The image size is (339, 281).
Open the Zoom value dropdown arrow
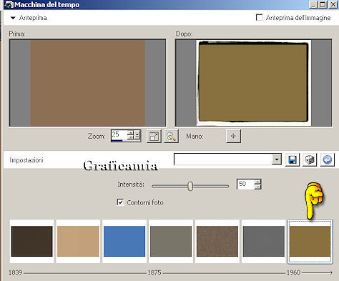click(x=137, y=135)
